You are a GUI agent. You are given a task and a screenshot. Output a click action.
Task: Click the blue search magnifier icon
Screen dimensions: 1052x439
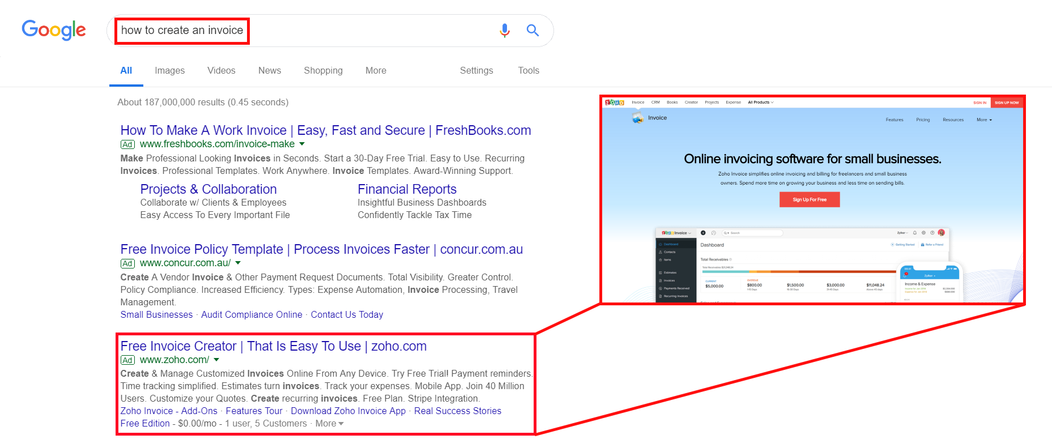(x=533, y=31)
